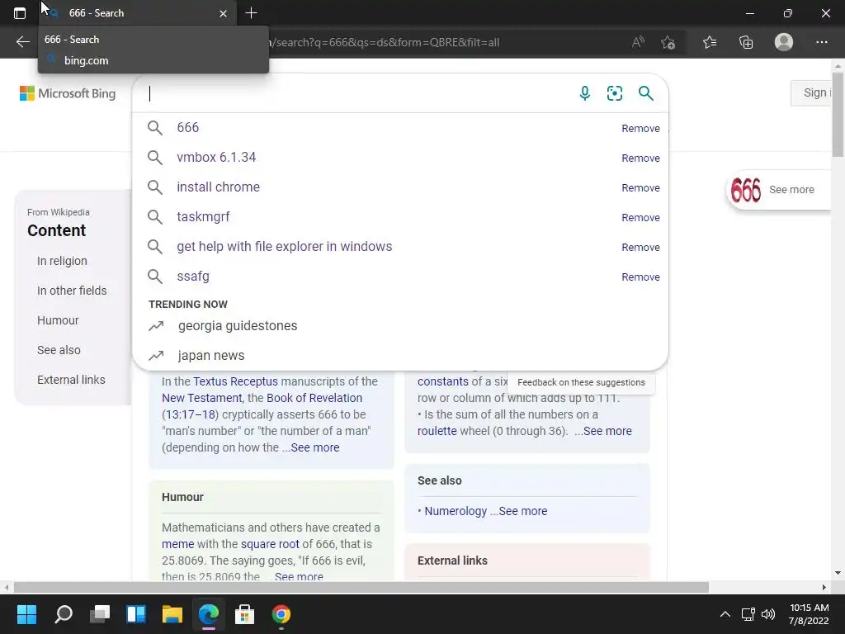Jump to 'Humour' in Content list
The height and width of the screenshot is (634, 845).
(x=58, y=320)
